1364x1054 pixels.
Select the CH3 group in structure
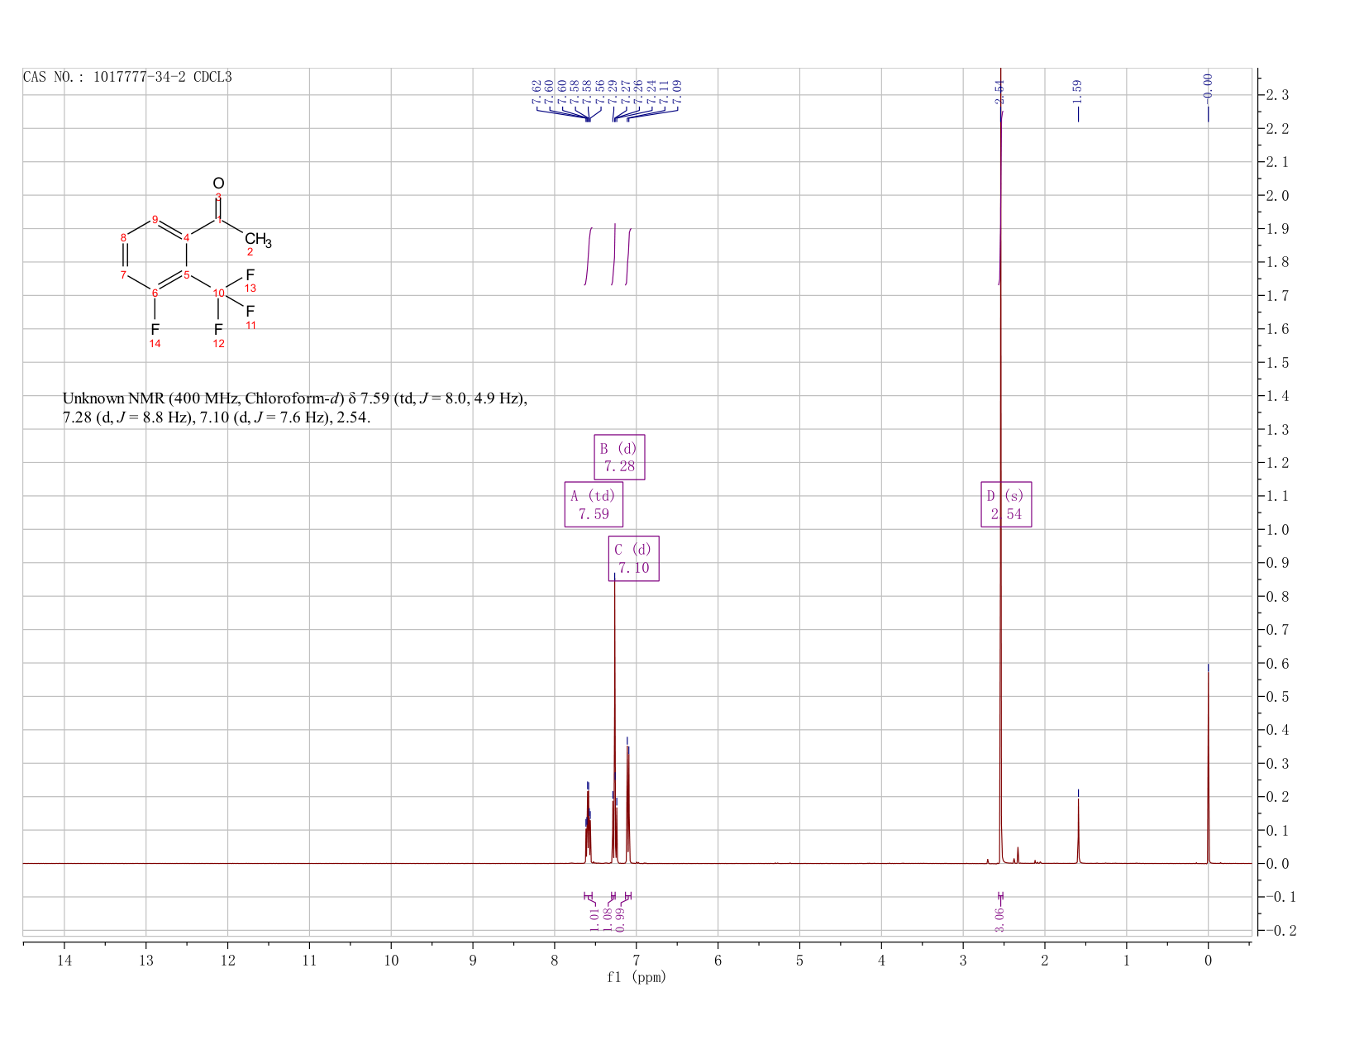[258, 241]
